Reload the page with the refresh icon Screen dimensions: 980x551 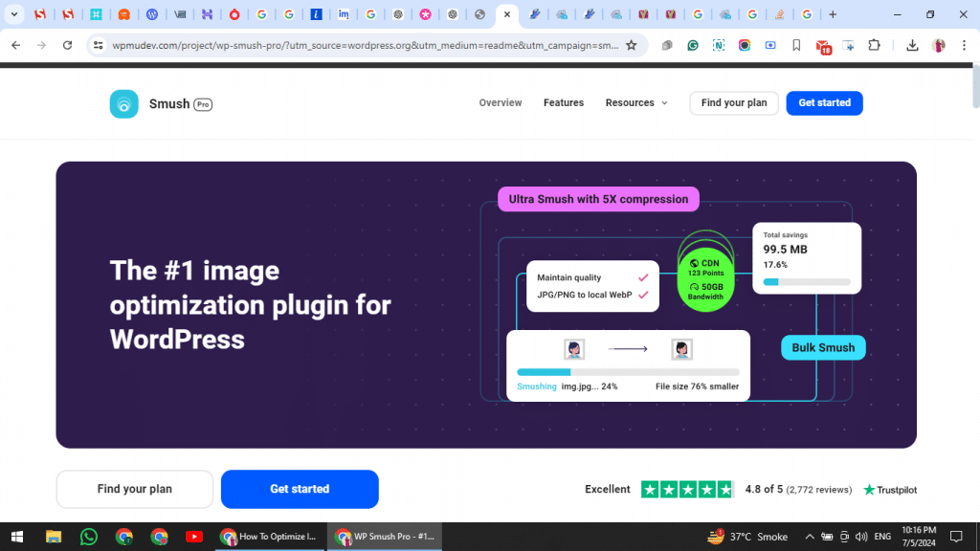click(67, 45)
